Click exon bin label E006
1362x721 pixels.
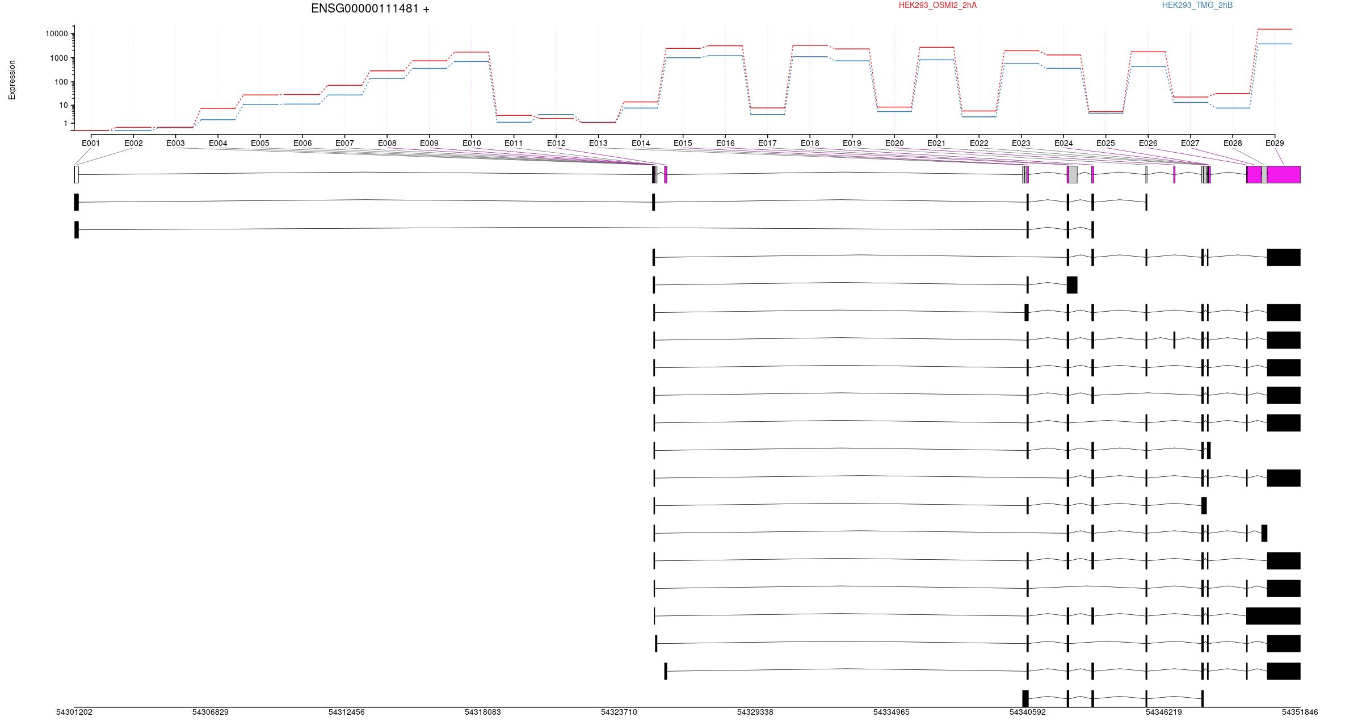pyautogui.click(x=302, y=143)
